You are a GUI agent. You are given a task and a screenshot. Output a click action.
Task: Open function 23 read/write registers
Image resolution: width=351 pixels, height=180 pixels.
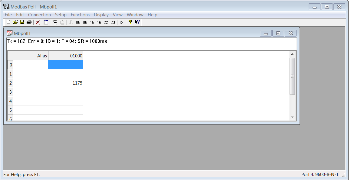pyautogui.click(x=113, y=22)
